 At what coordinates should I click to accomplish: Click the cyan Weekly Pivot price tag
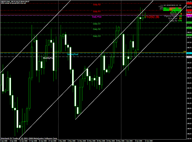(x=189, y=53)
